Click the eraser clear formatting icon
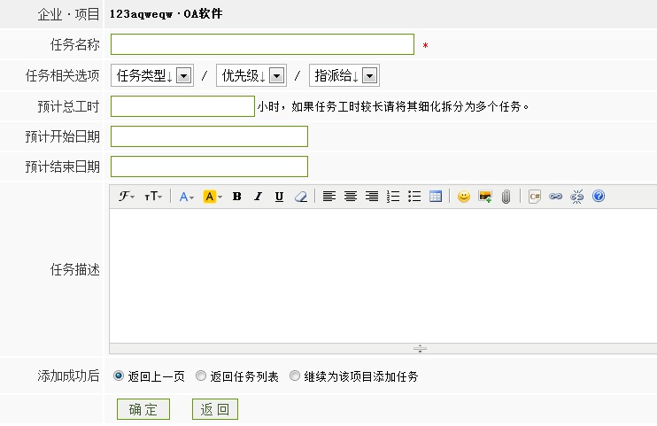 [301, 197]
